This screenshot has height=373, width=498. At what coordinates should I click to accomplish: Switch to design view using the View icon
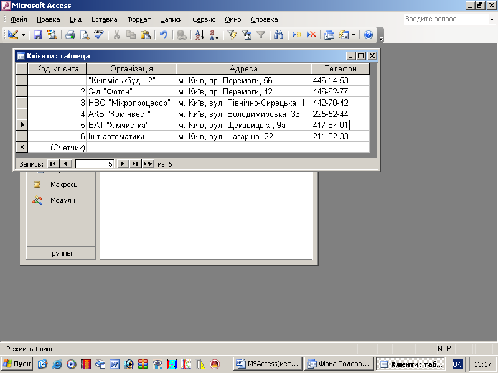click(x=13, y=35)
